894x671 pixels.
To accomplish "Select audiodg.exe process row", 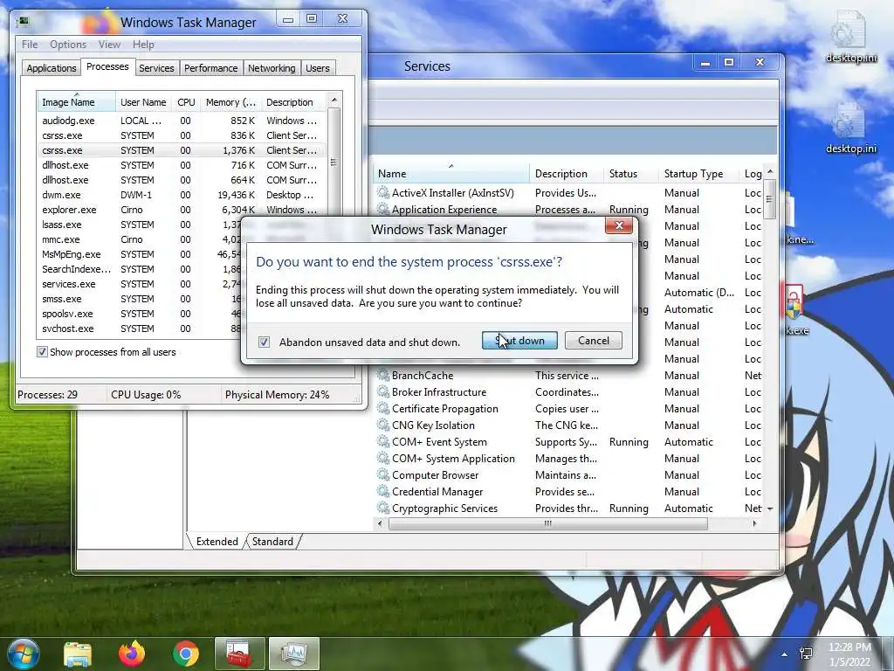I will [x=182, y=121].
